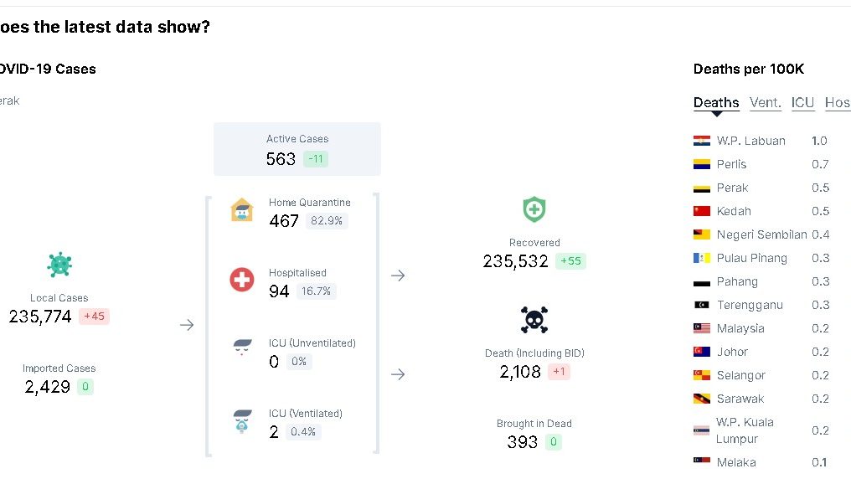The height and width of the screenshot is (479, 851).
Task: Click the ICU (Ventilated) mask icon
Action: [x=242, y=420]
